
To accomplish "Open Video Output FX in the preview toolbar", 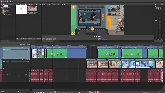I will [47, 4].
